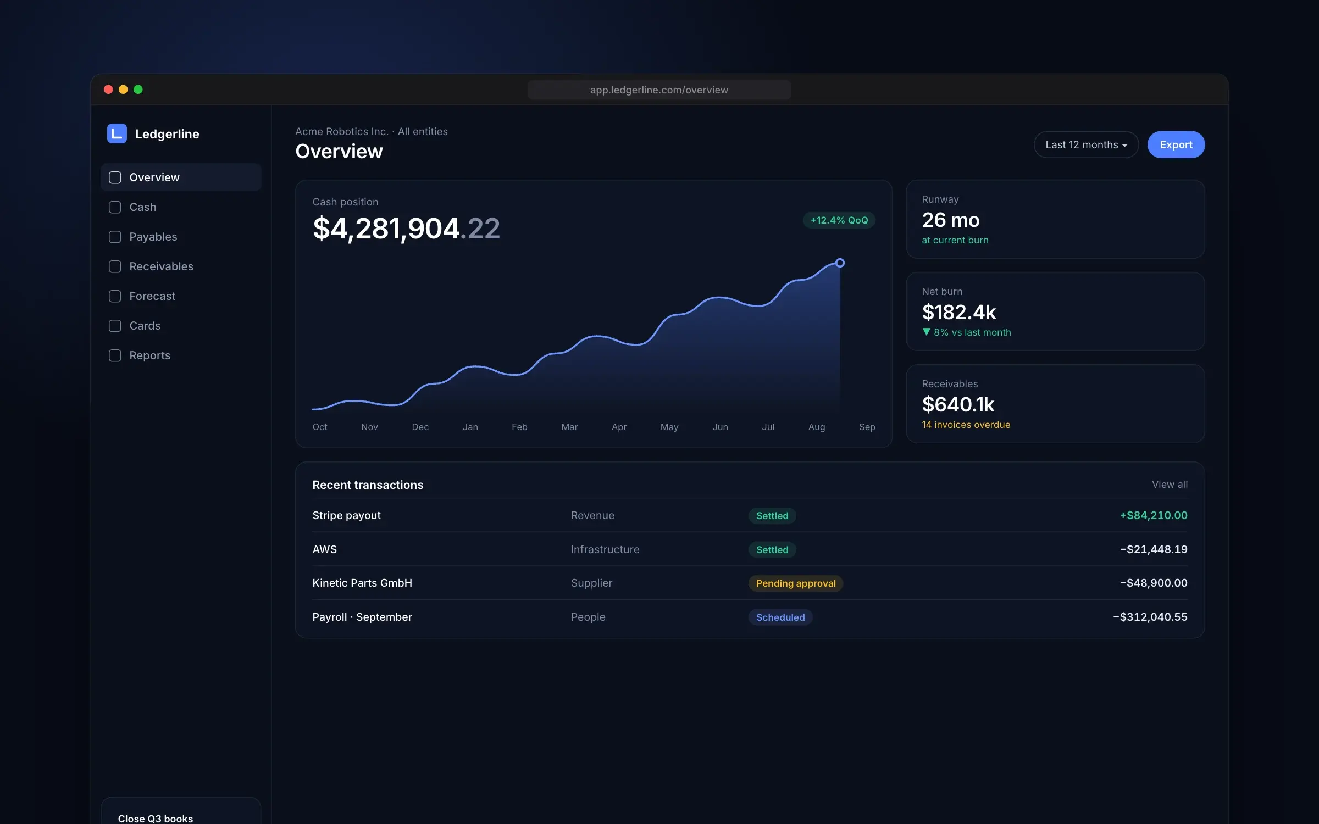Click the Pending approval badge

pos(796,583)
